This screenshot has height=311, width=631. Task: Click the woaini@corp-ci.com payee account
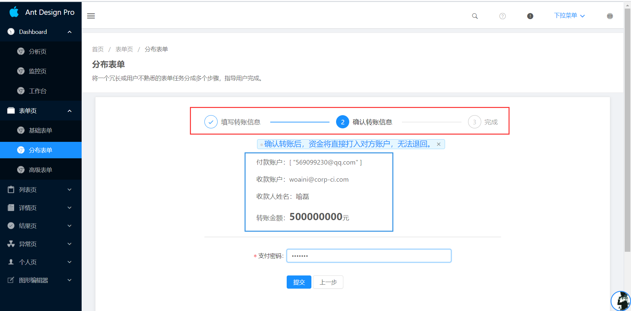click(x=319, y=179)
